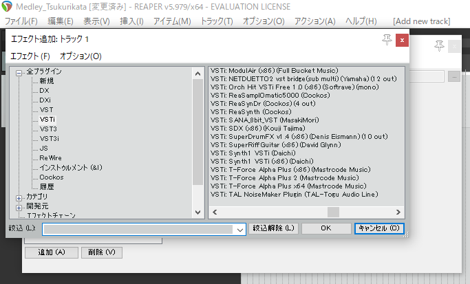The width and height of the screenshot is (470, 284).
Task: Select JS in plugin tree
Action: click(43, 148)
